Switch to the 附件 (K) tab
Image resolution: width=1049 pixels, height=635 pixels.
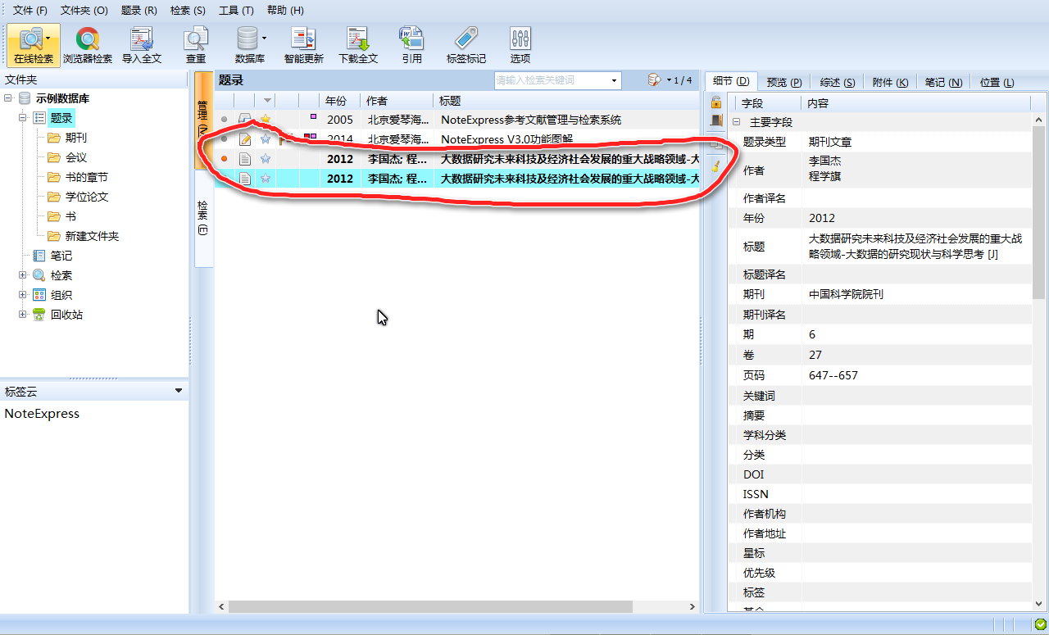pyautogui.click(x=890, y=82)
